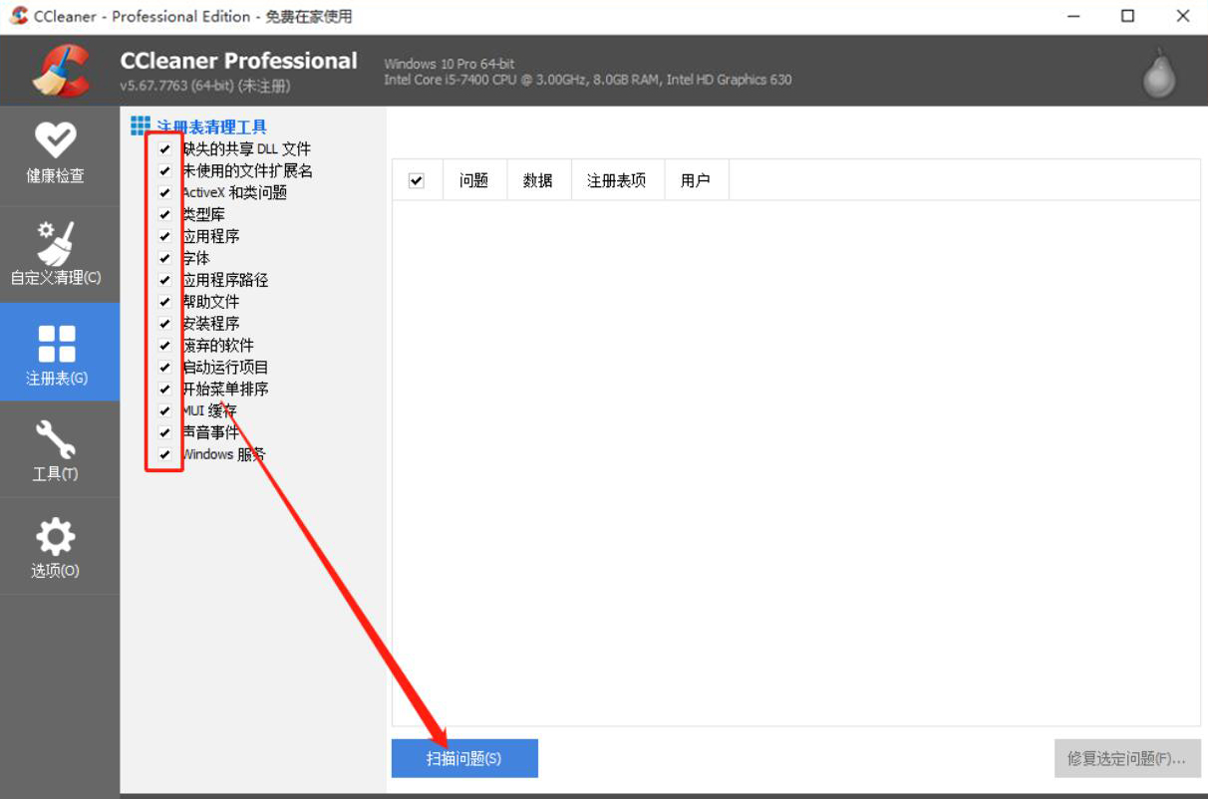Click the 注册表 grid icon in sidebar

[x=56, y=344]
